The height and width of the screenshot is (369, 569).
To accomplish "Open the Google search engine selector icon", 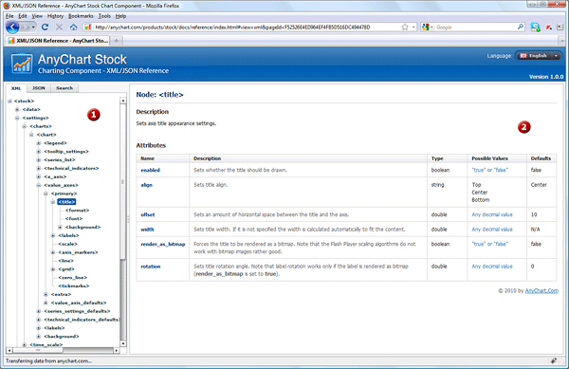I will pos(426,28).
